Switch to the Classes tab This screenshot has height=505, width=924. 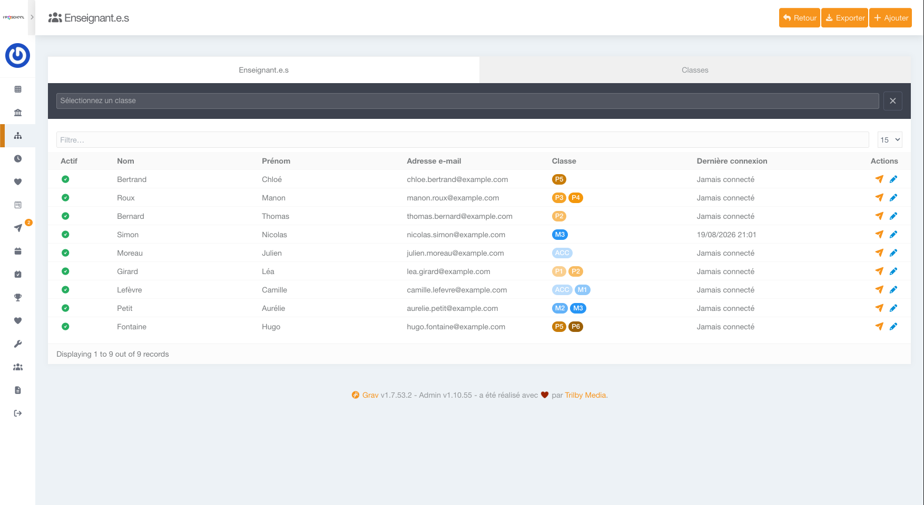point(695,70)
